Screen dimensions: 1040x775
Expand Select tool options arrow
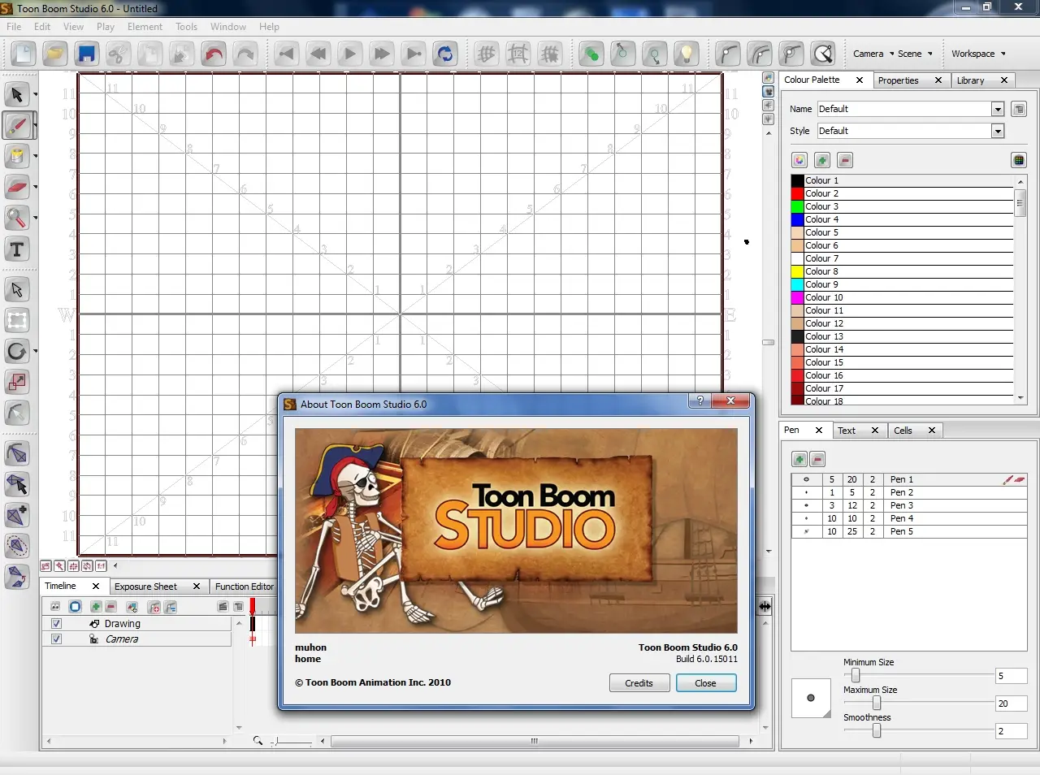click(35, 95)
